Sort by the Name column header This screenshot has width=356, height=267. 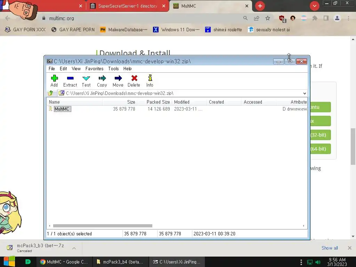(x=75, y=102)
